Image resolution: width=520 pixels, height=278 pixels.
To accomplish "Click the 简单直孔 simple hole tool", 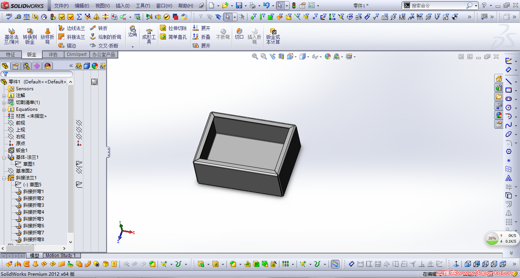I will click(173, 37).
